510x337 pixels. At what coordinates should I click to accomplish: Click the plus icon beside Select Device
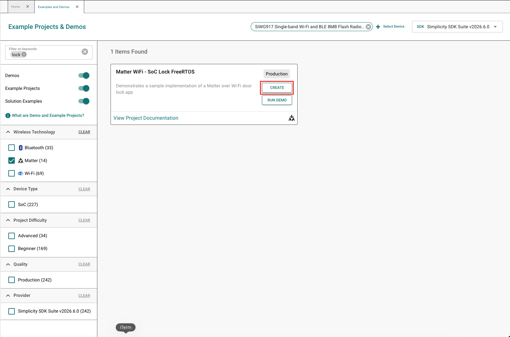[x=378, y=27]
